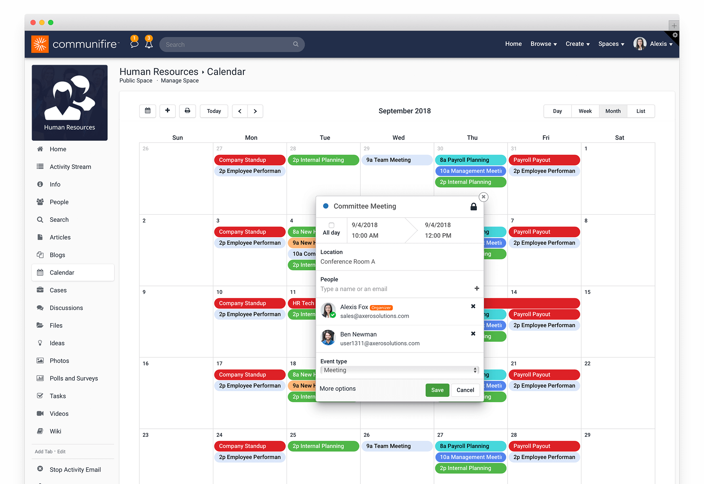Open the notifications bell icon

point(149,44)
